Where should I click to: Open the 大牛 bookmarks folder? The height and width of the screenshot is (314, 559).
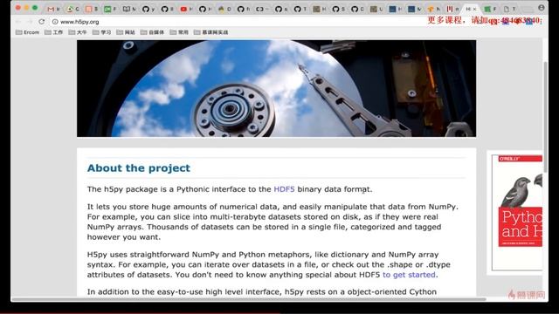[78, 32]
